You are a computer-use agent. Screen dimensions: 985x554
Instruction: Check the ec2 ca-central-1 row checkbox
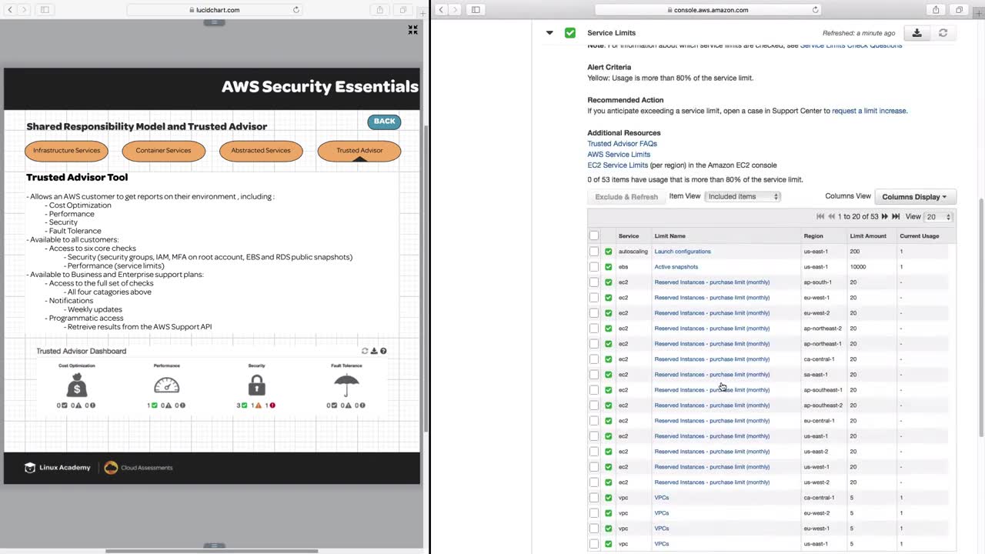coord(594,359)
